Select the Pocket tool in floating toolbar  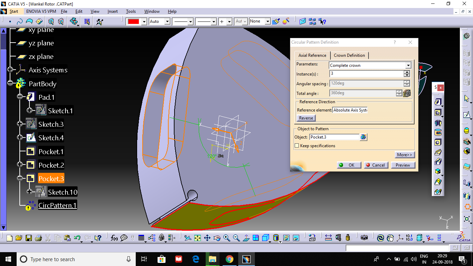coord(438,113)
